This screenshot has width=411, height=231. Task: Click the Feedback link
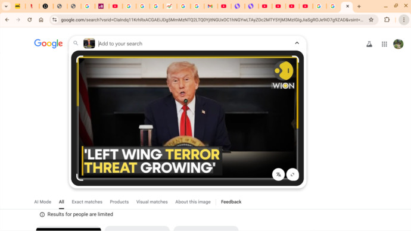(x=231, y=202)
